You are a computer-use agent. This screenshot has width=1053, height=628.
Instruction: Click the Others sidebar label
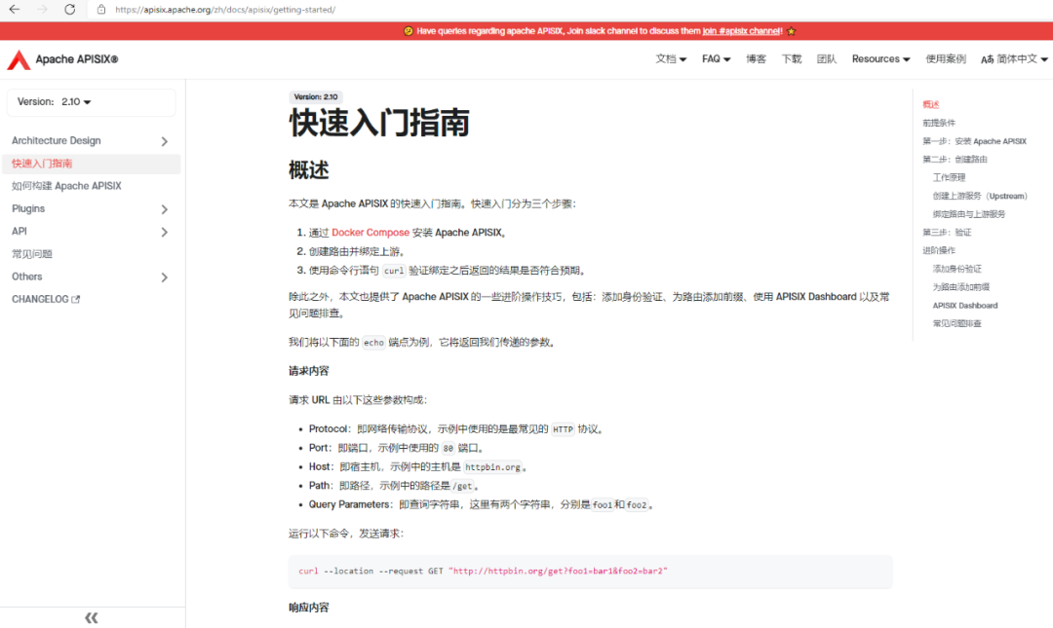27,277
